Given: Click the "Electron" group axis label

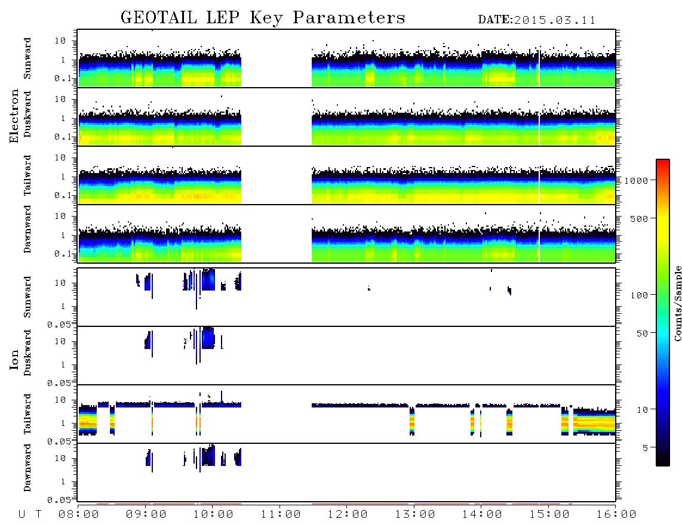Looking at the screenshot, I should 14,116.
